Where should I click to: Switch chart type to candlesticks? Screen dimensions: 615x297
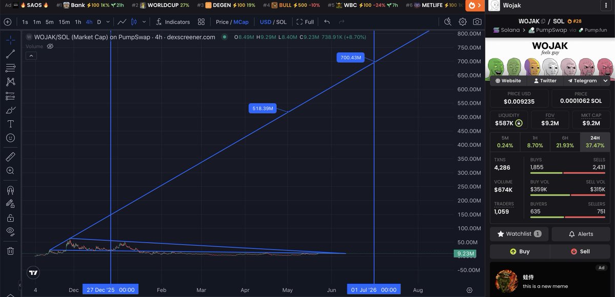(x=134, y=22)
